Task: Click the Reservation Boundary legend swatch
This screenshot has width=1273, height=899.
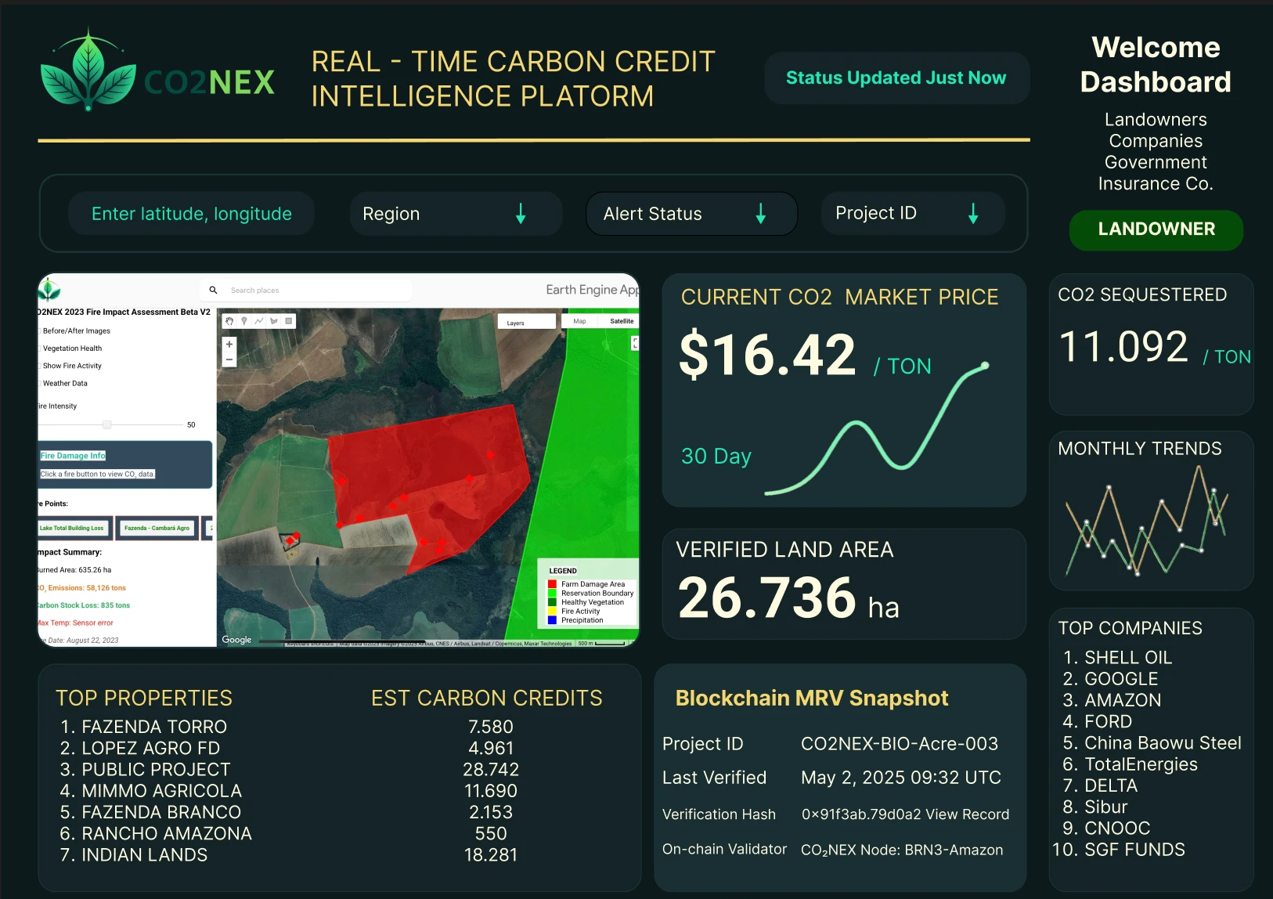Action: point(553,594)
